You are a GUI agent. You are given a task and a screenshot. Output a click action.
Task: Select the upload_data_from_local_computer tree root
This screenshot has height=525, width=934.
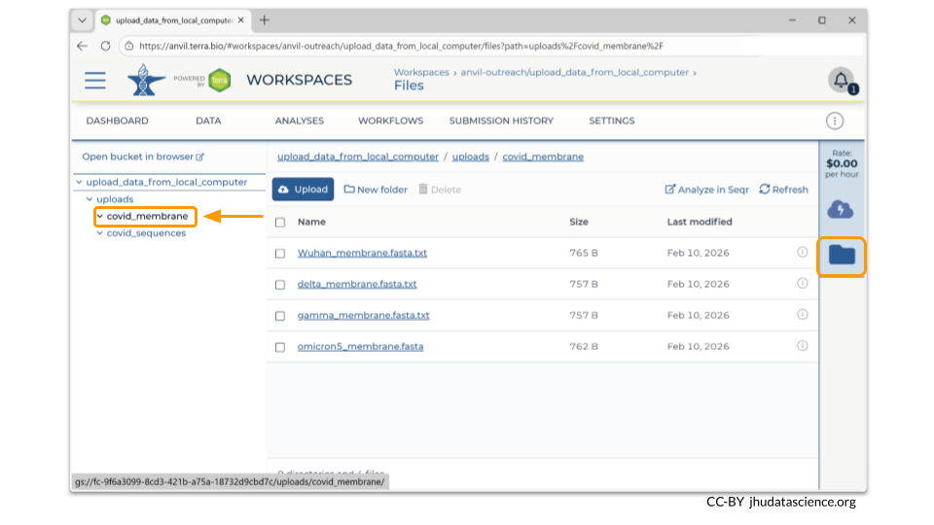[x=166, y=182]
